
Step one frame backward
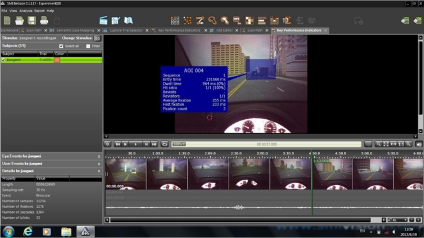(125, 144)
